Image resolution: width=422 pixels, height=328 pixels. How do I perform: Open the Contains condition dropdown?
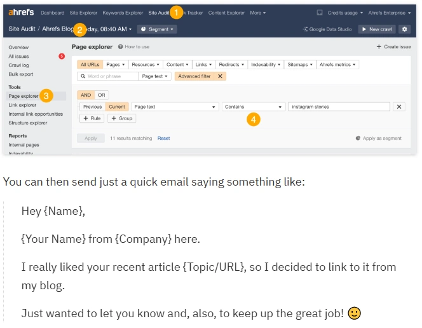[x=254, y=107]
